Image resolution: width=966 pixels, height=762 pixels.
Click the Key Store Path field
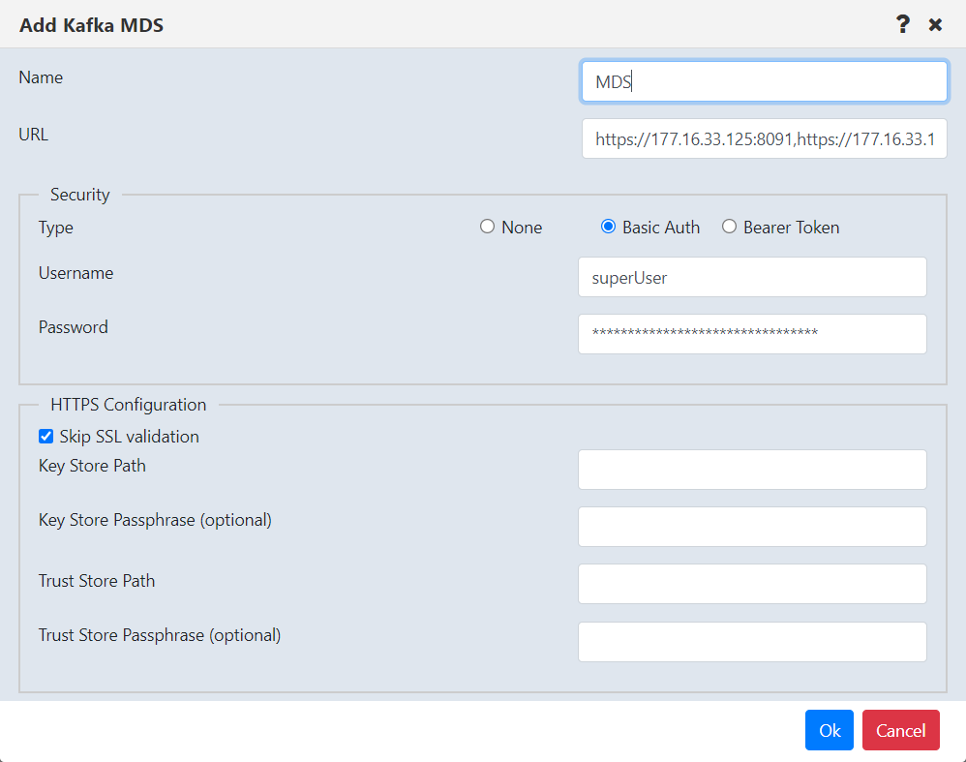[752, 470]
